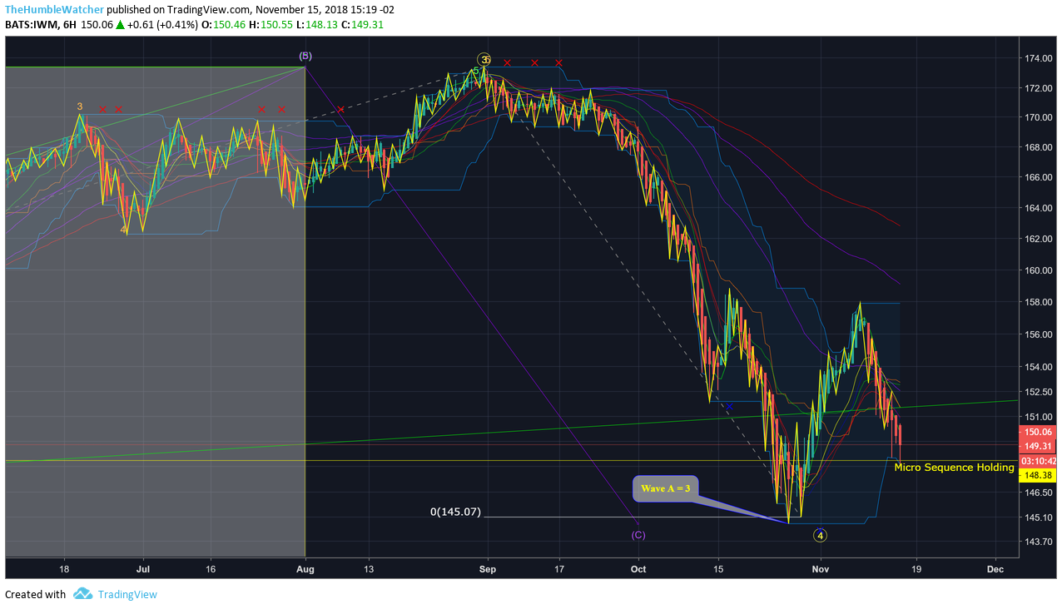1062x609 pixels.
Task: Click the blue X marker near Oct 15
Action: click(x=730, y=406)
